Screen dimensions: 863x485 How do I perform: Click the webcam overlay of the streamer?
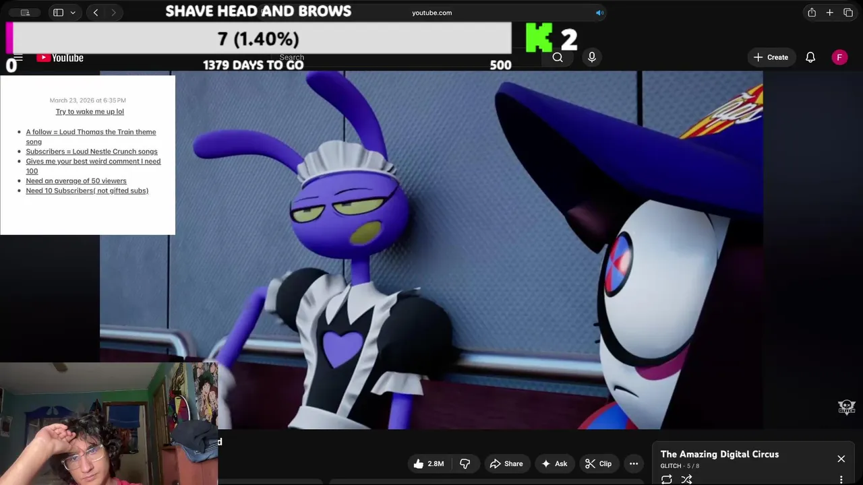[109, 424]
